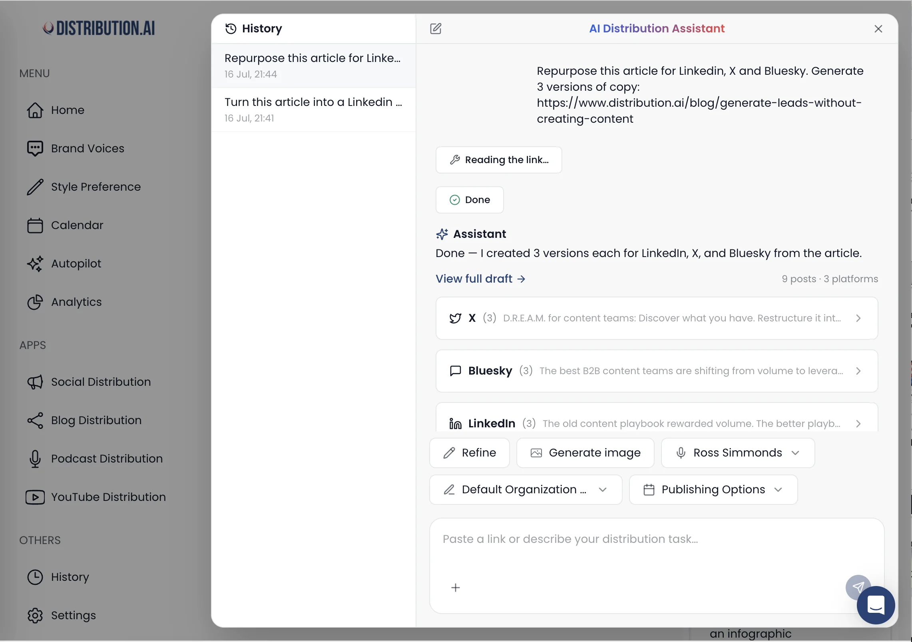Click the Social Distribution megaphone icon
The width and height of the screenshot is (912, 642).
pos(35,382)
